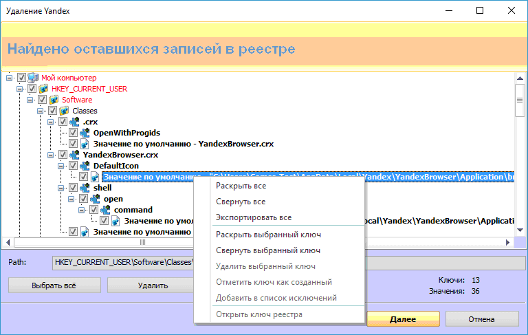The image size is (528, 335).
Task: Collapse the DefaultIcon node
Action: (61, 166)
